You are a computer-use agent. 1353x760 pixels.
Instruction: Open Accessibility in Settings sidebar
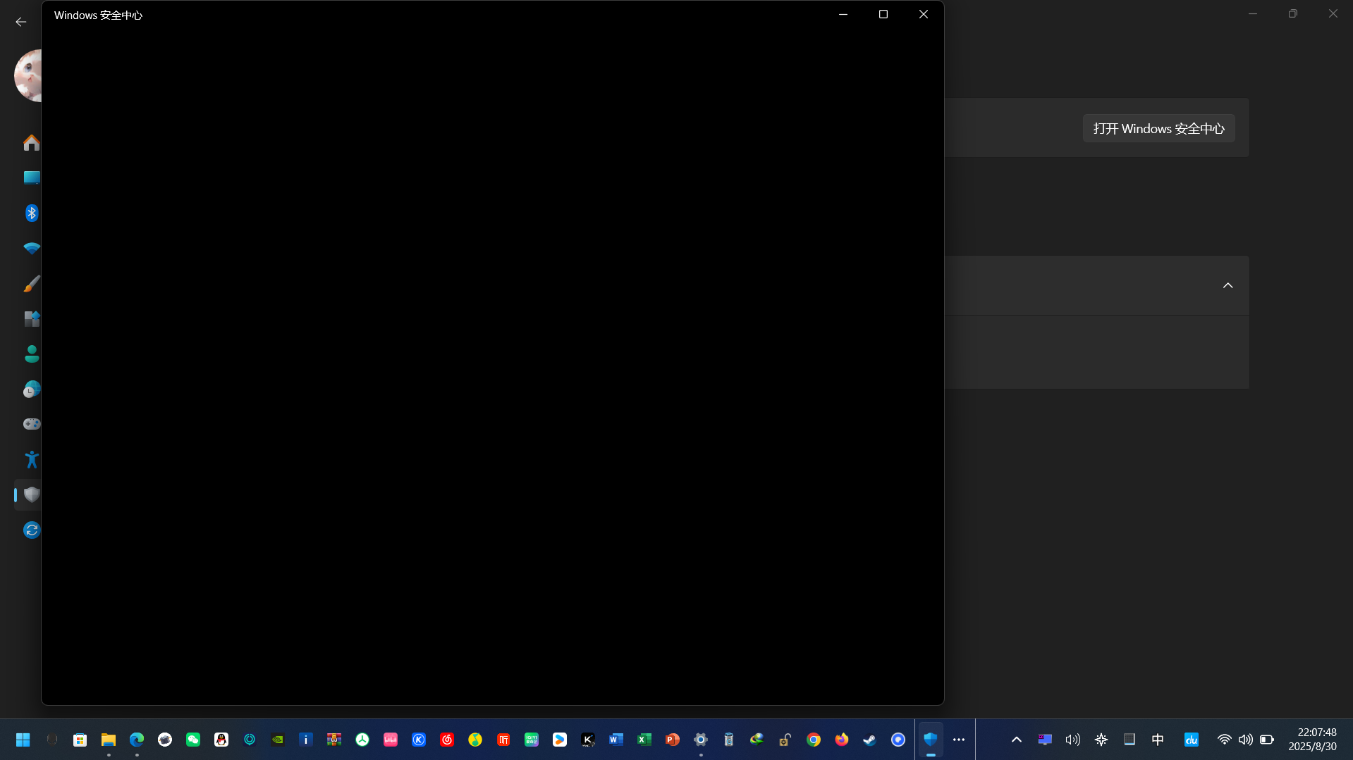tap(31, 459)
